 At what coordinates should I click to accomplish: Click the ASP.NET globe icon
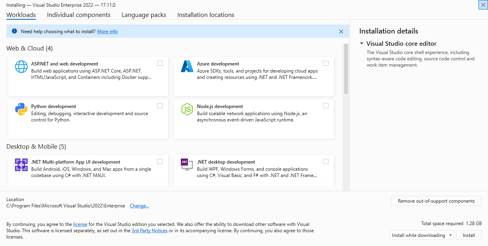[x=21, y=67]
